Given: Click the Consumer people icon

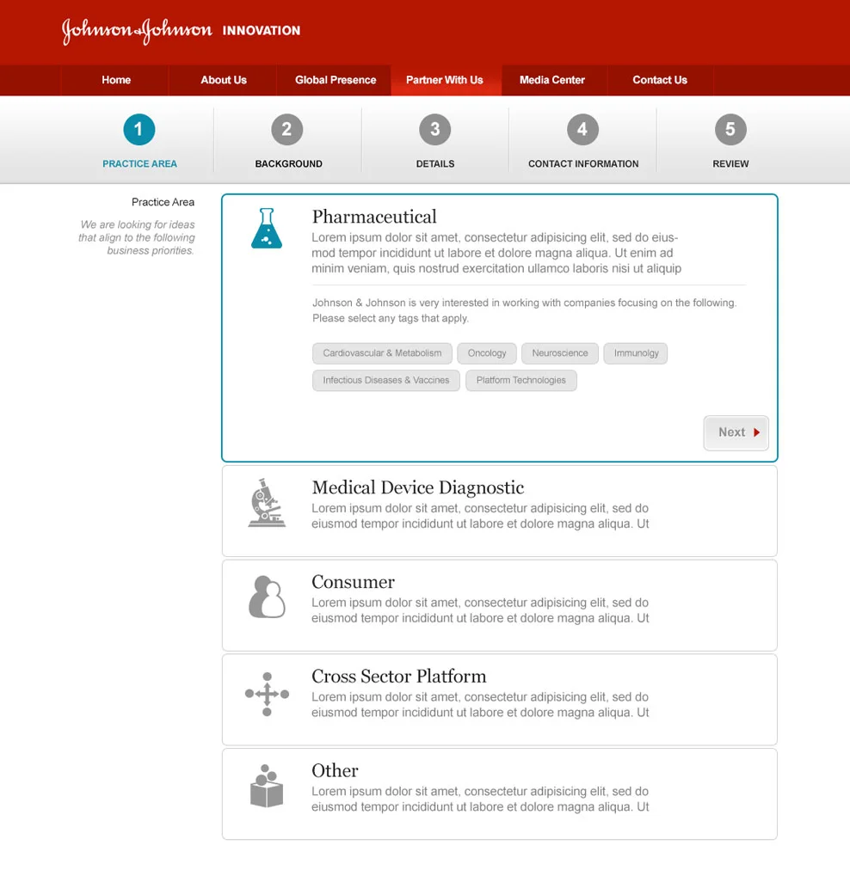Looking at the screenshot, I should click(x=267, y=597).
